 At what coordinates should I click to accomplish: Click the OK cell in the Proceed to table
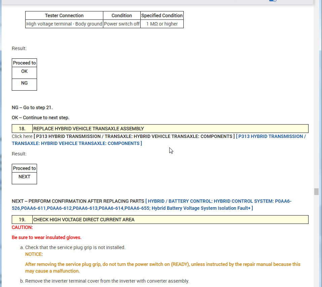pyautogui.click(x=24, y=73)
